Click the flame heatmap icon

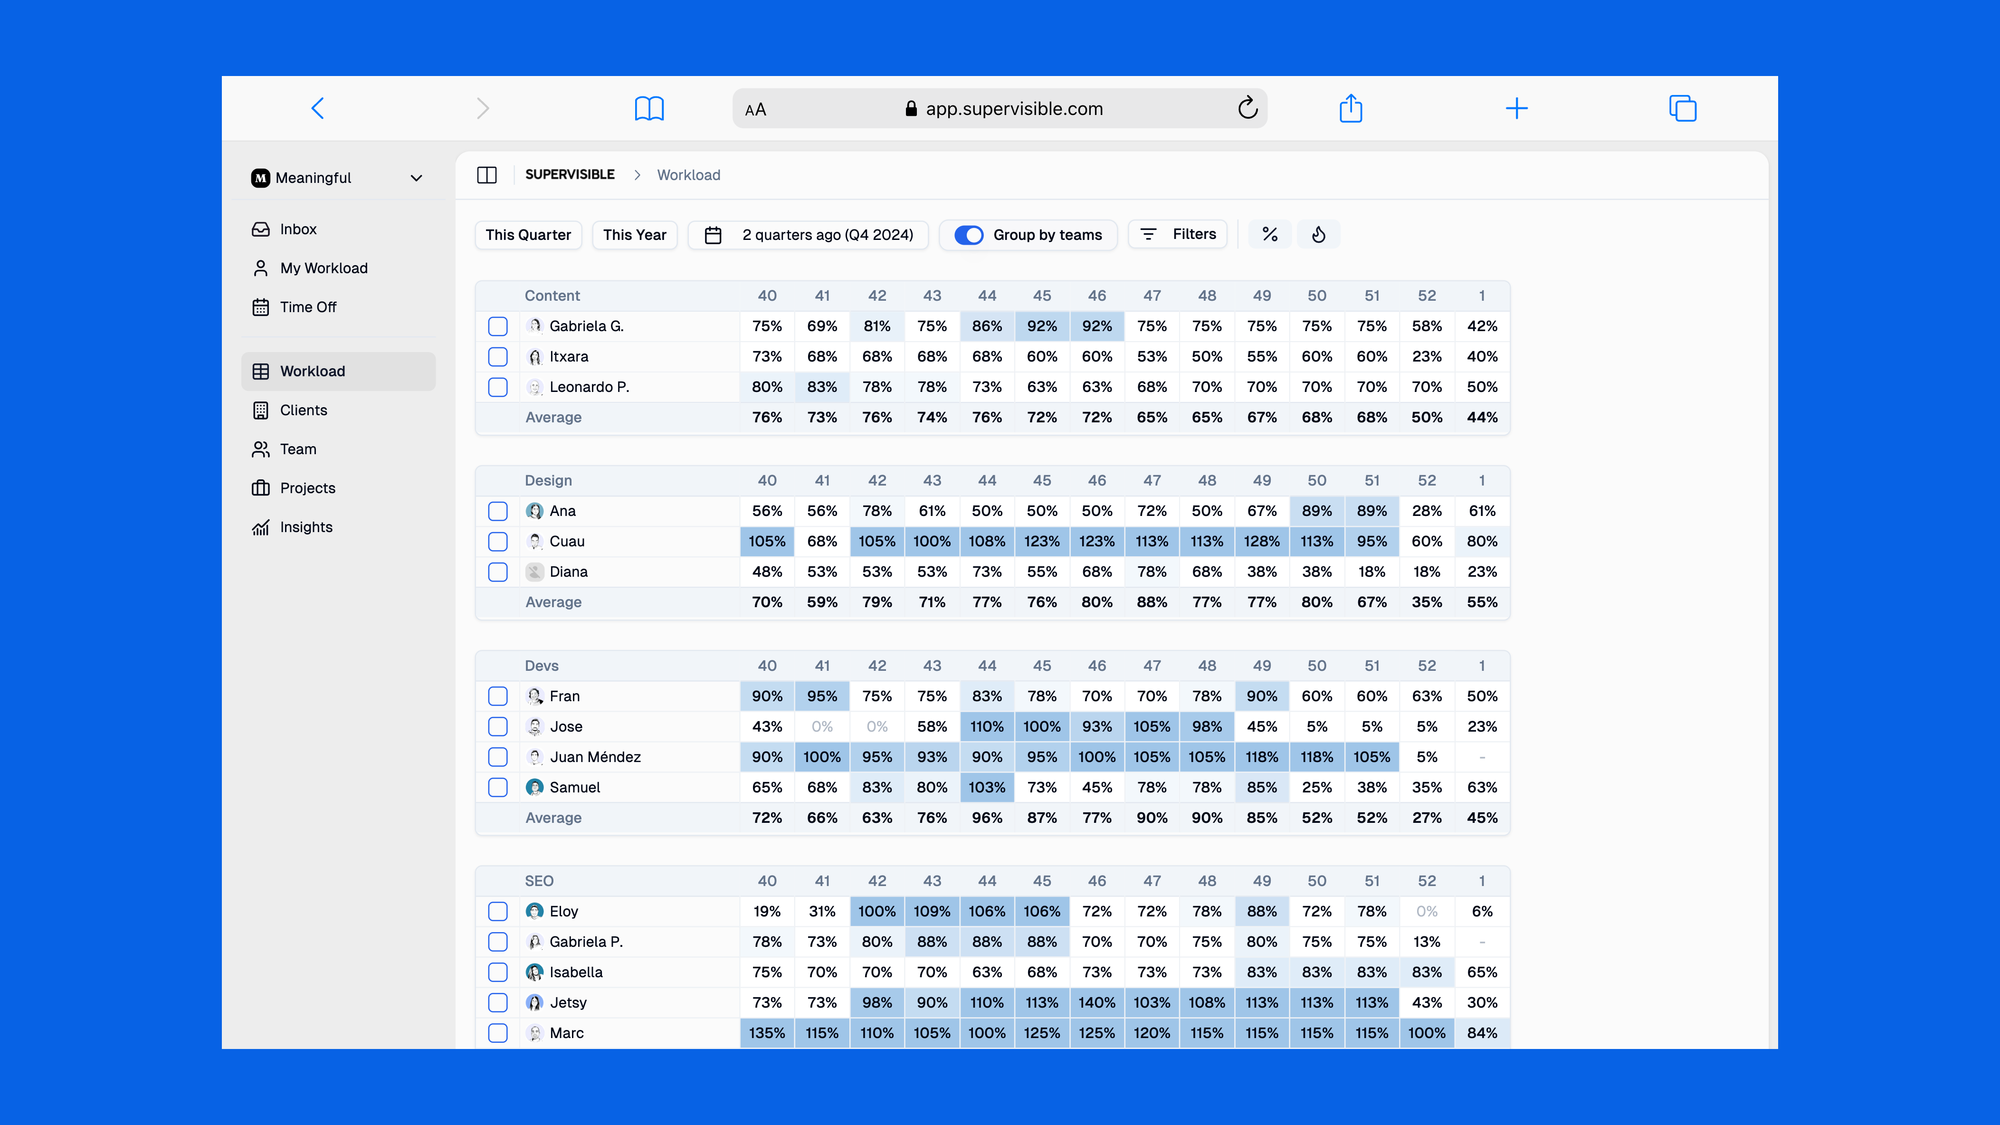coord(1318,235)
